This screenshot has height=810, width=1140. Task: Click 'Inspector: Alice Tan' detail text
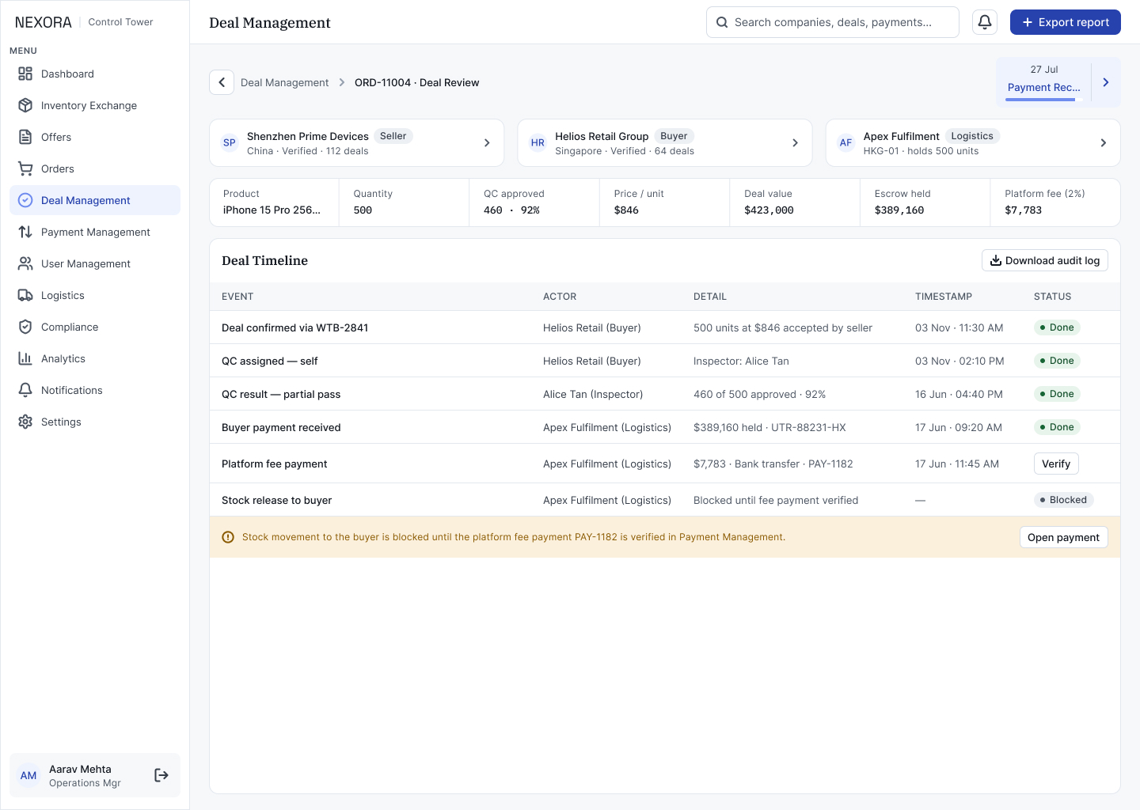[x=741, y=361]
